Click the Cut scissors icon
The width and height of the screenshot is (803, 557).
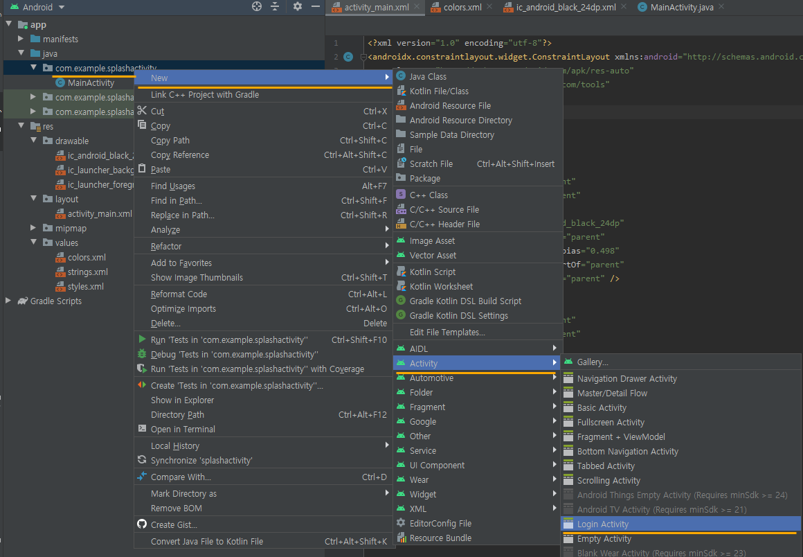point(142,111)
